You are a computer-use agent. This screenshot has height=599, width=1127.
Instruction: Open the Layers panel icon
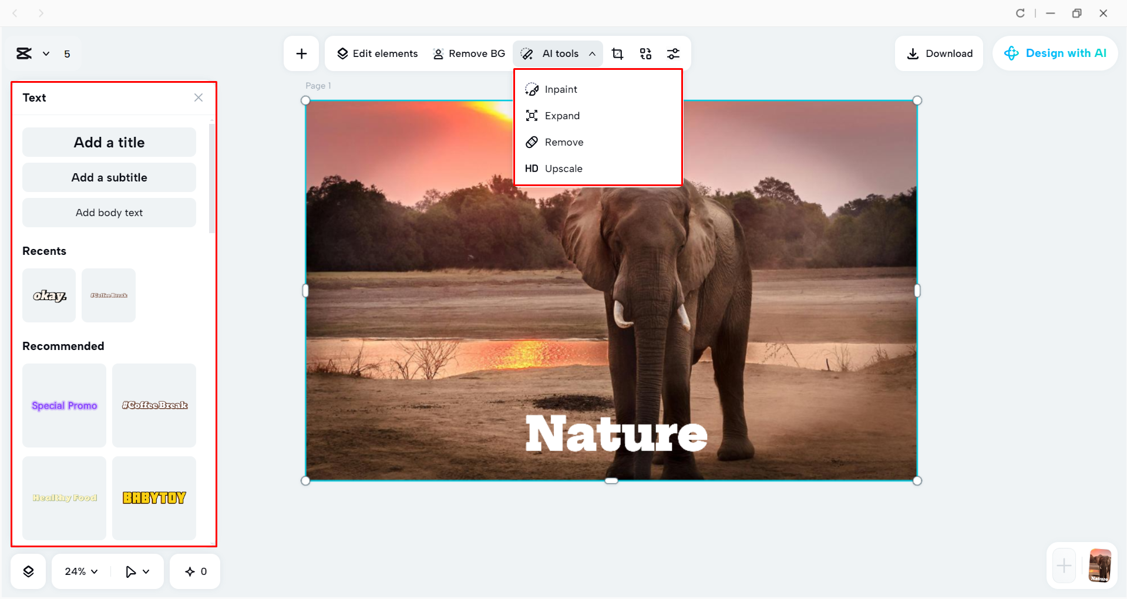[x=28, y=571]
